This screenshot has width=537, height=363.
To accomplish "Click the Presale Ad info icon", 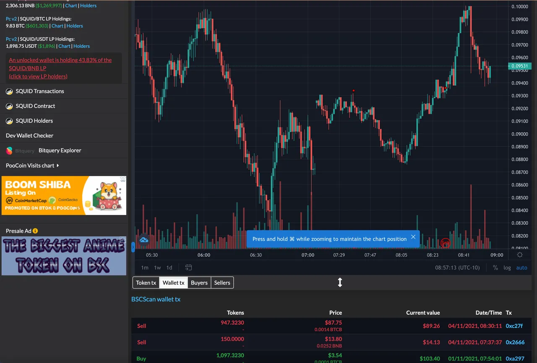I will pyautogui.click(x=35, y=231).
